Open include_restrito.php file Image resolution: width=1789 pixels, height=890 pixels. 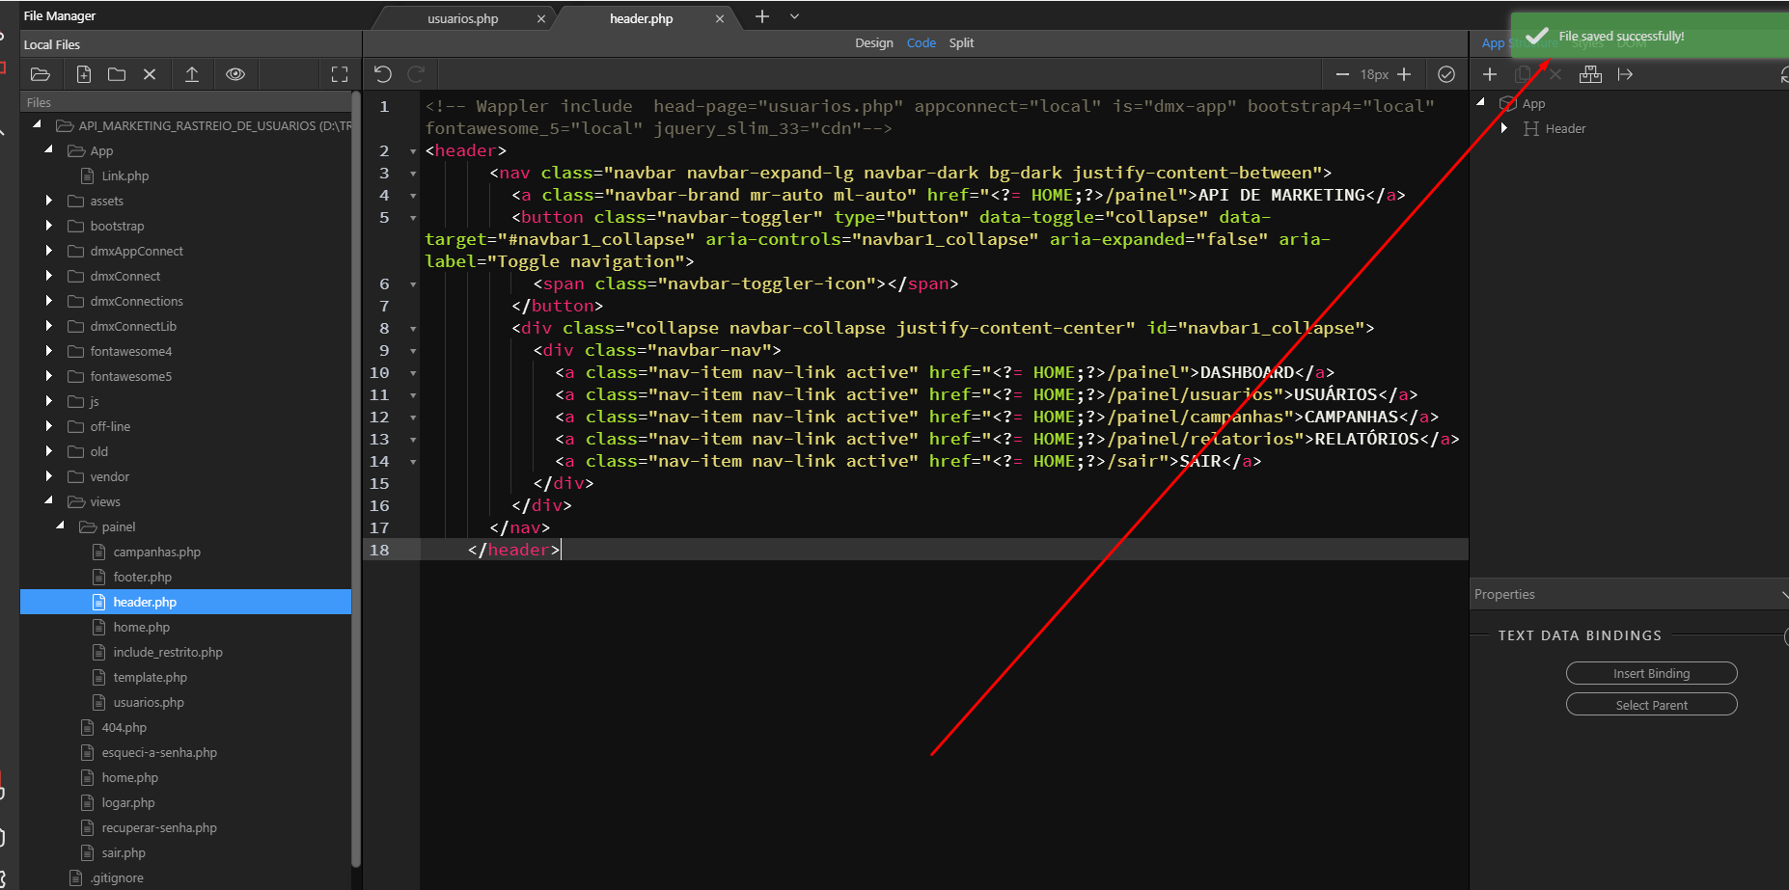[168, 652]
